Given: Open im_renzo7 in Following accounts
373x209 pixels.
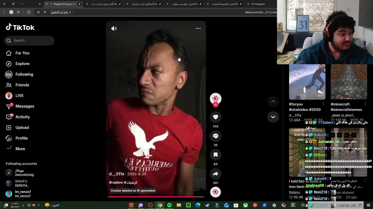Looking at the screenshot, I should [23, 194].
